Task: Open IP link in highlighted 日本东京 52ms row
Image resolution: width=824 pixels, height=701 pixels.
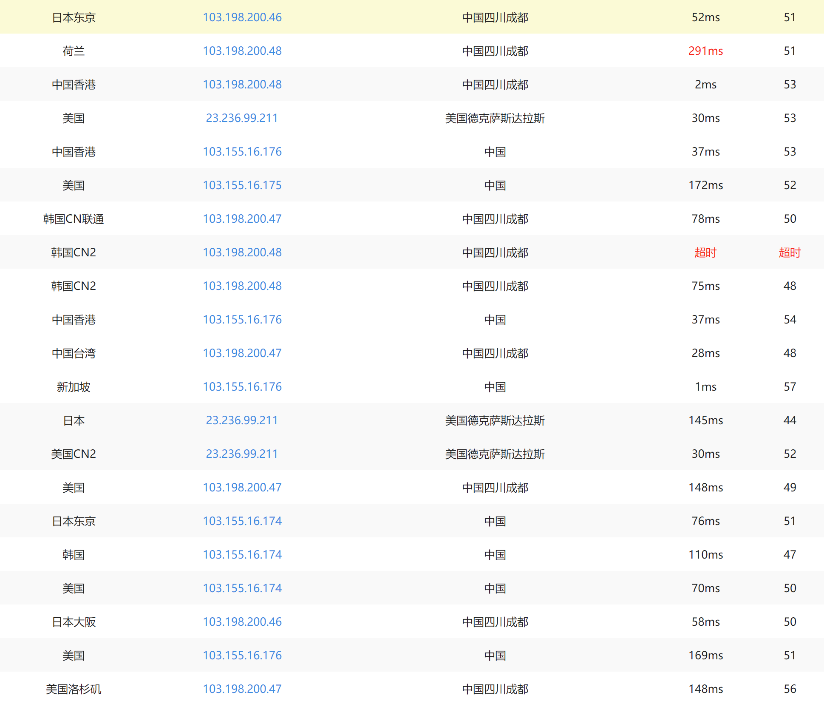Action: tap(242, 17)
